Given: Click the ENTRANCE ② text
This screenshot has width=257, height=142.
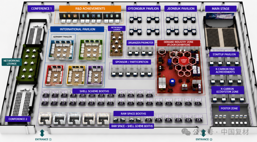Looking at the screenshot, I should click(204, 139).
